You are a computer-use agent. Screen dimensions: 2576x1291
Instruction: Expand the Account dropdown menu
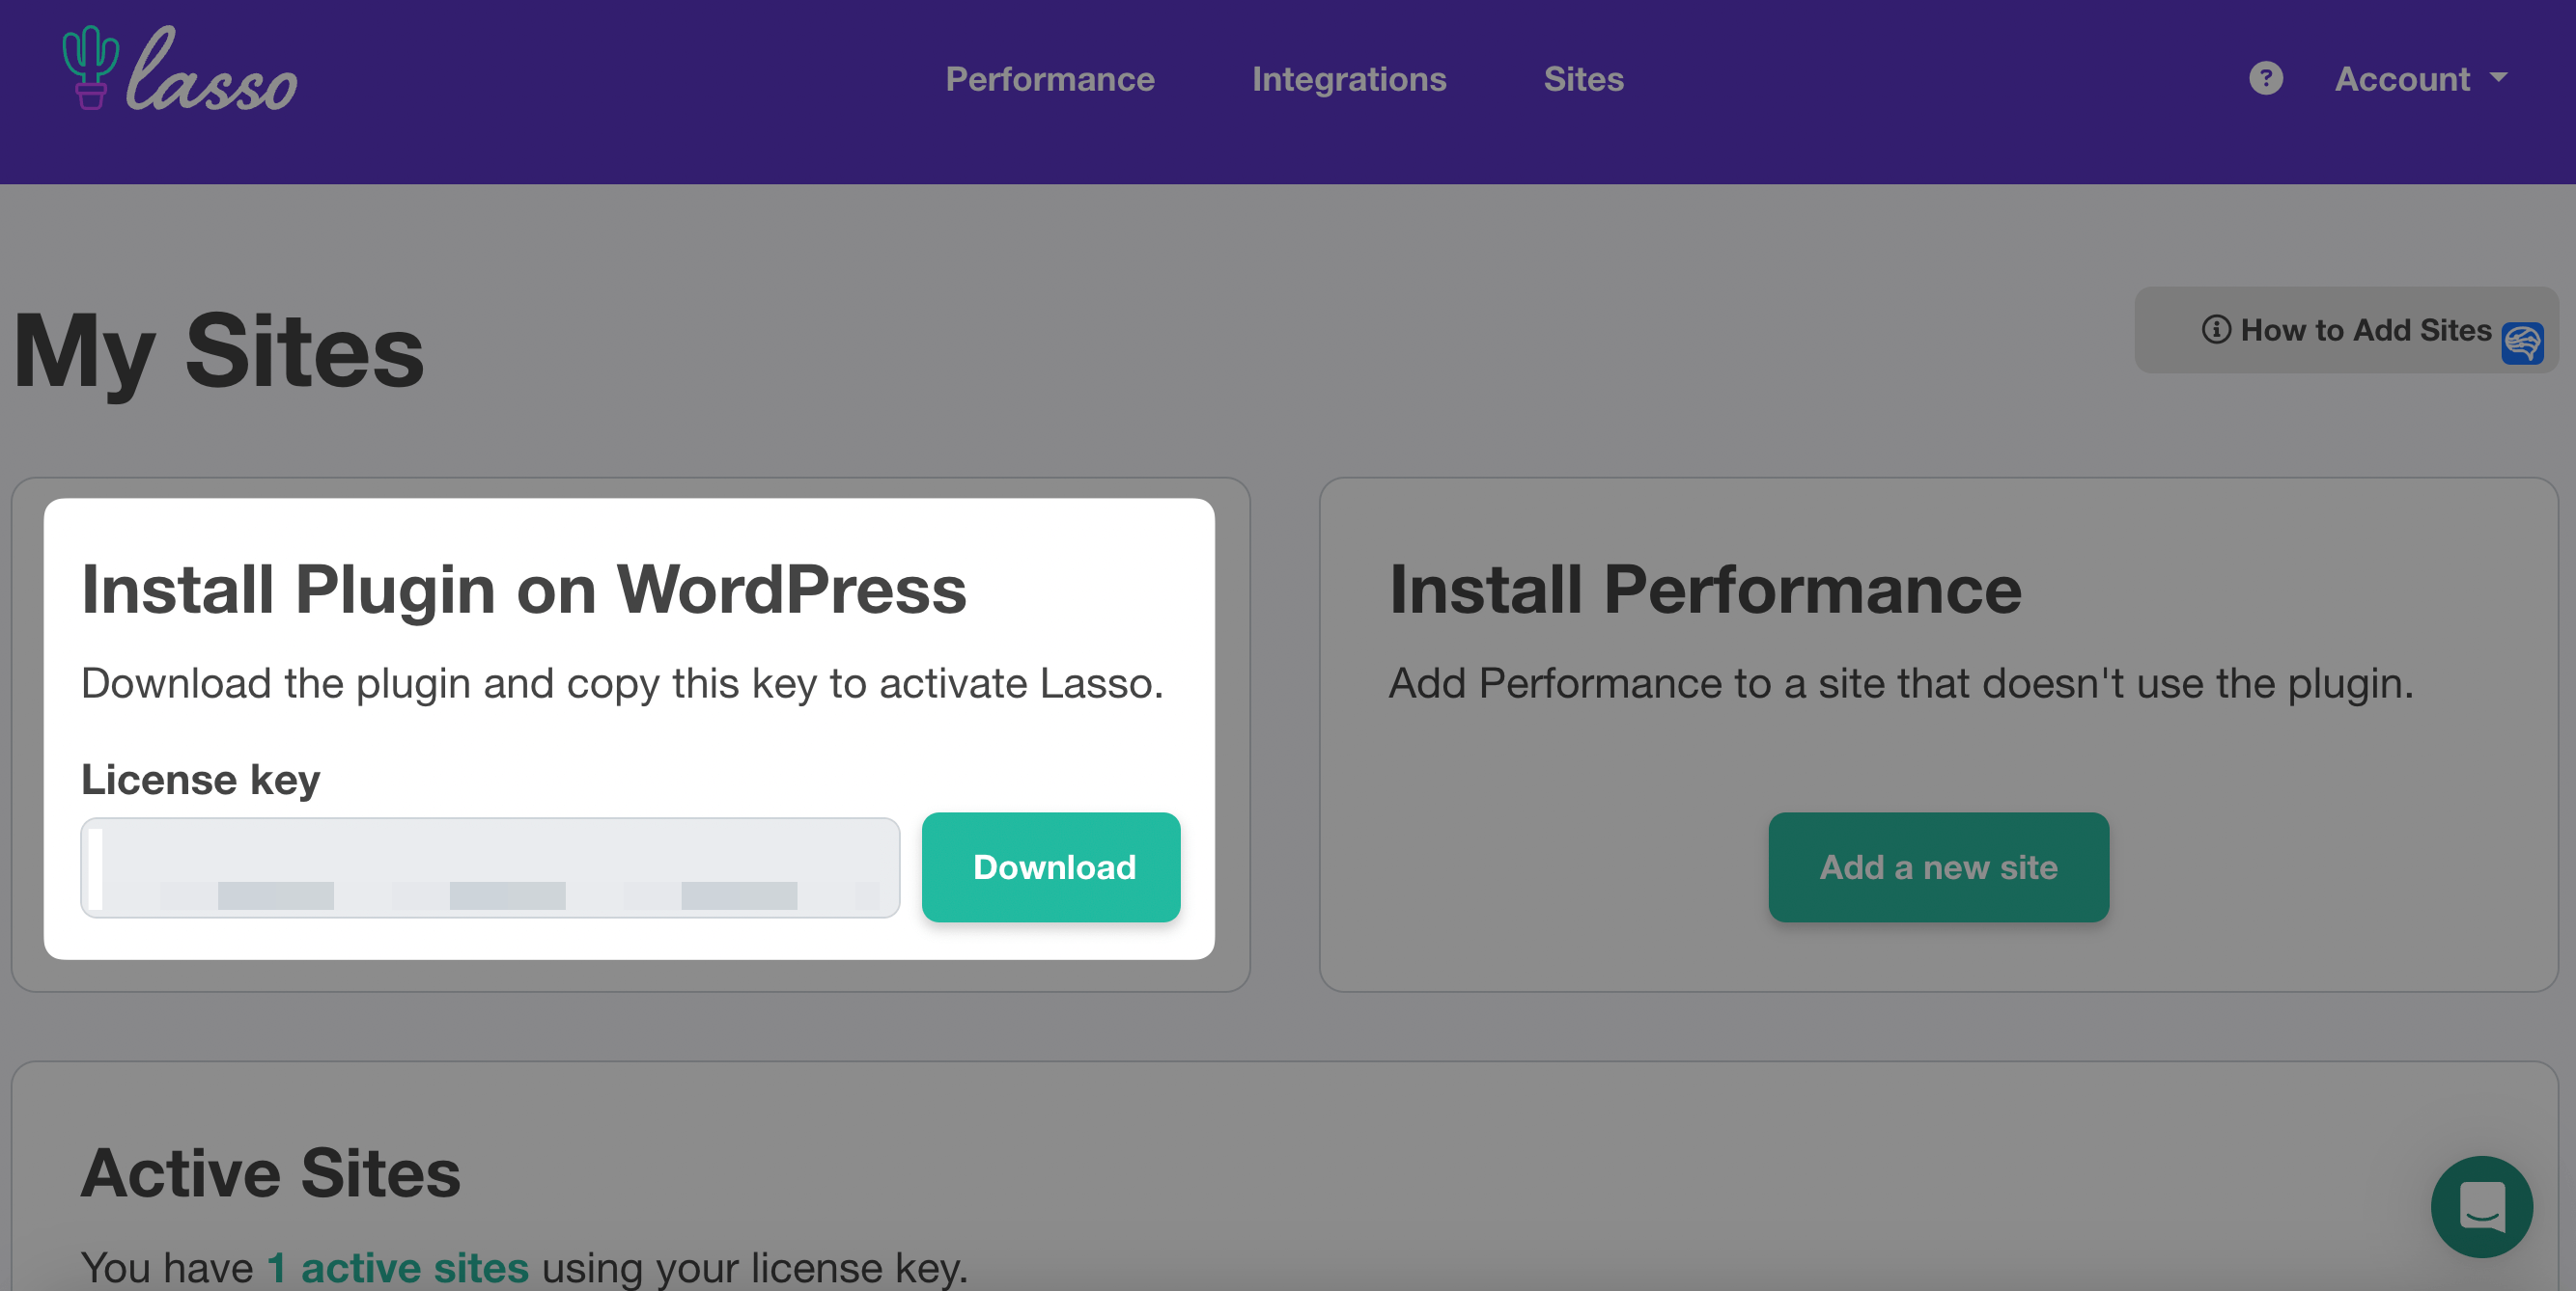(2420, 79)
